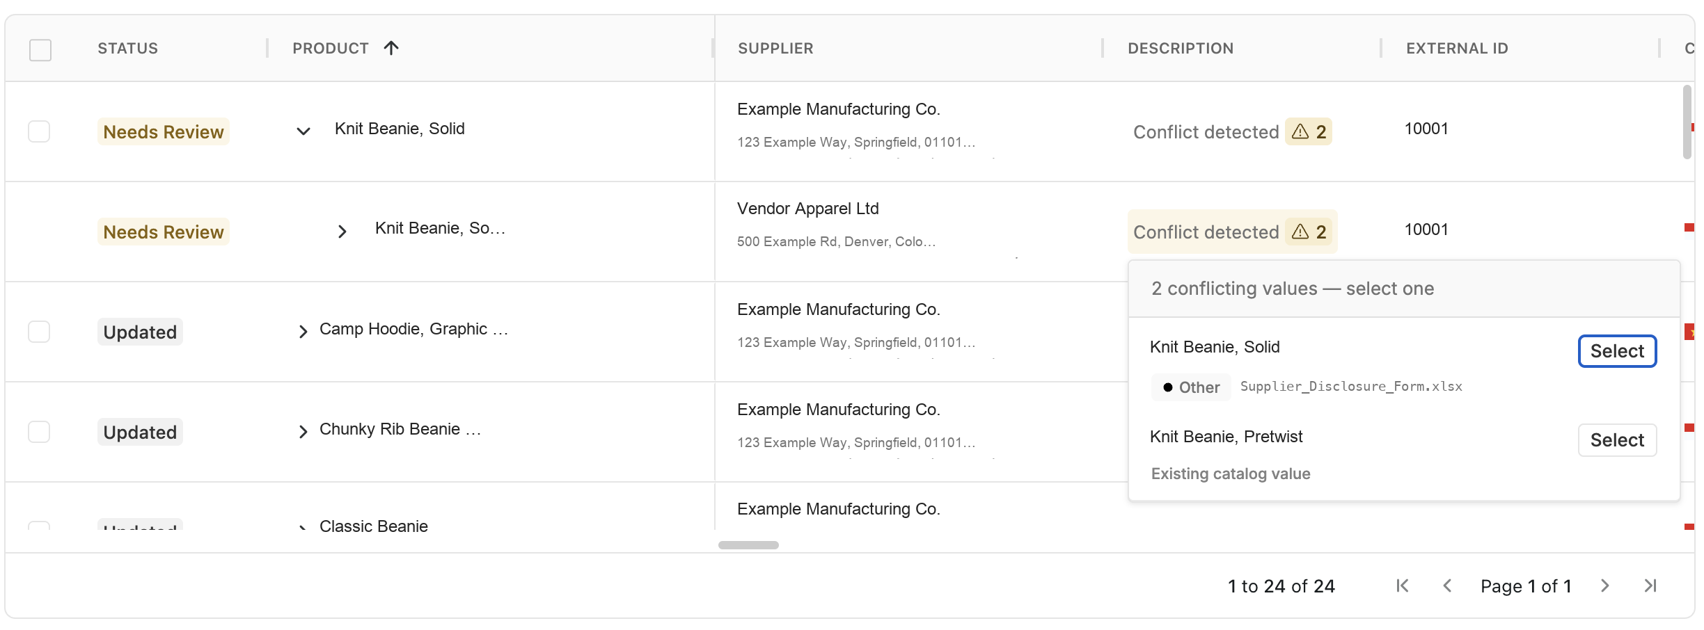Click the Vendor Apparel Ltd supplier name
Screen dimensions: 1704x630
(807, 209)
